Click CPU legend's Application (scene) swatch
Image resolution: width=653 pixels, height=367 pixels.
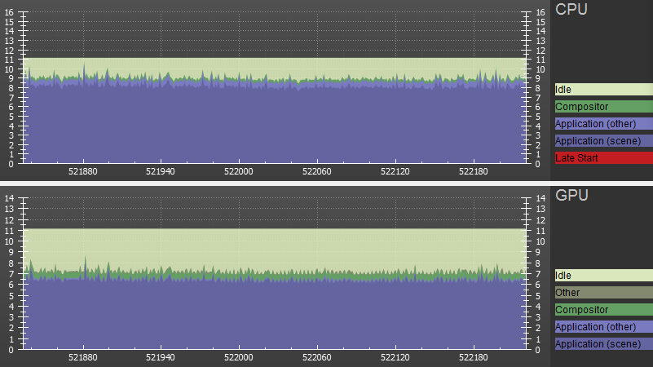coord(603,141)
